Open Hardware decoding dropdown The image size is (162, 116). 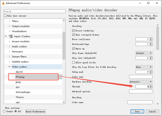141,82
